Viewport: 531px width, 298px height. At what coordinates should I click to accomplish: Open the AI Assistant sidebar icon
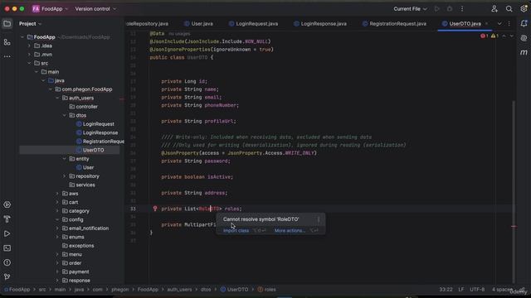(x=524, y=38)
